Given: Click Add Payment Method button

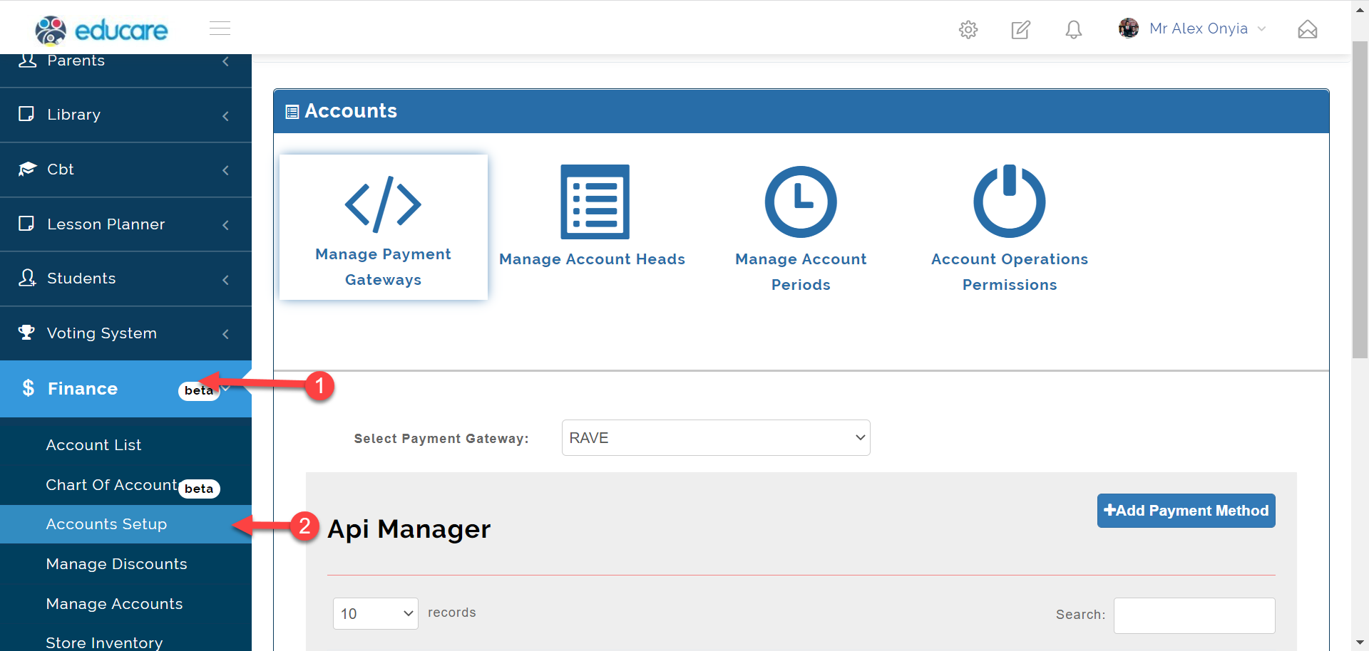Looking at the screenshot, I should pos(1186,511).
